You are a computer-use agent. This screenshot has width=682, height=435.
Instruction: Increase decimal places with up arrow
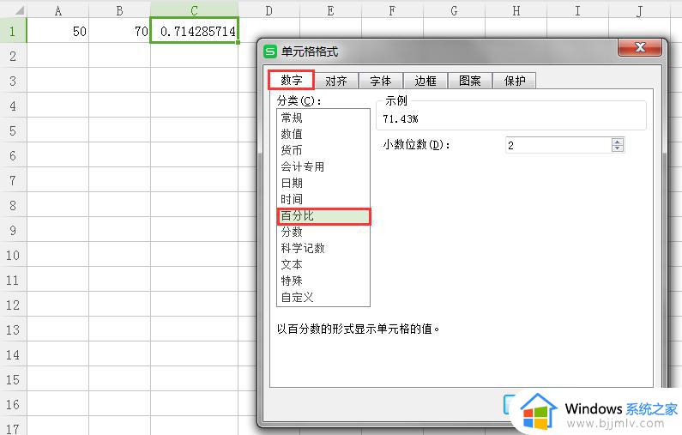[617, 142]
